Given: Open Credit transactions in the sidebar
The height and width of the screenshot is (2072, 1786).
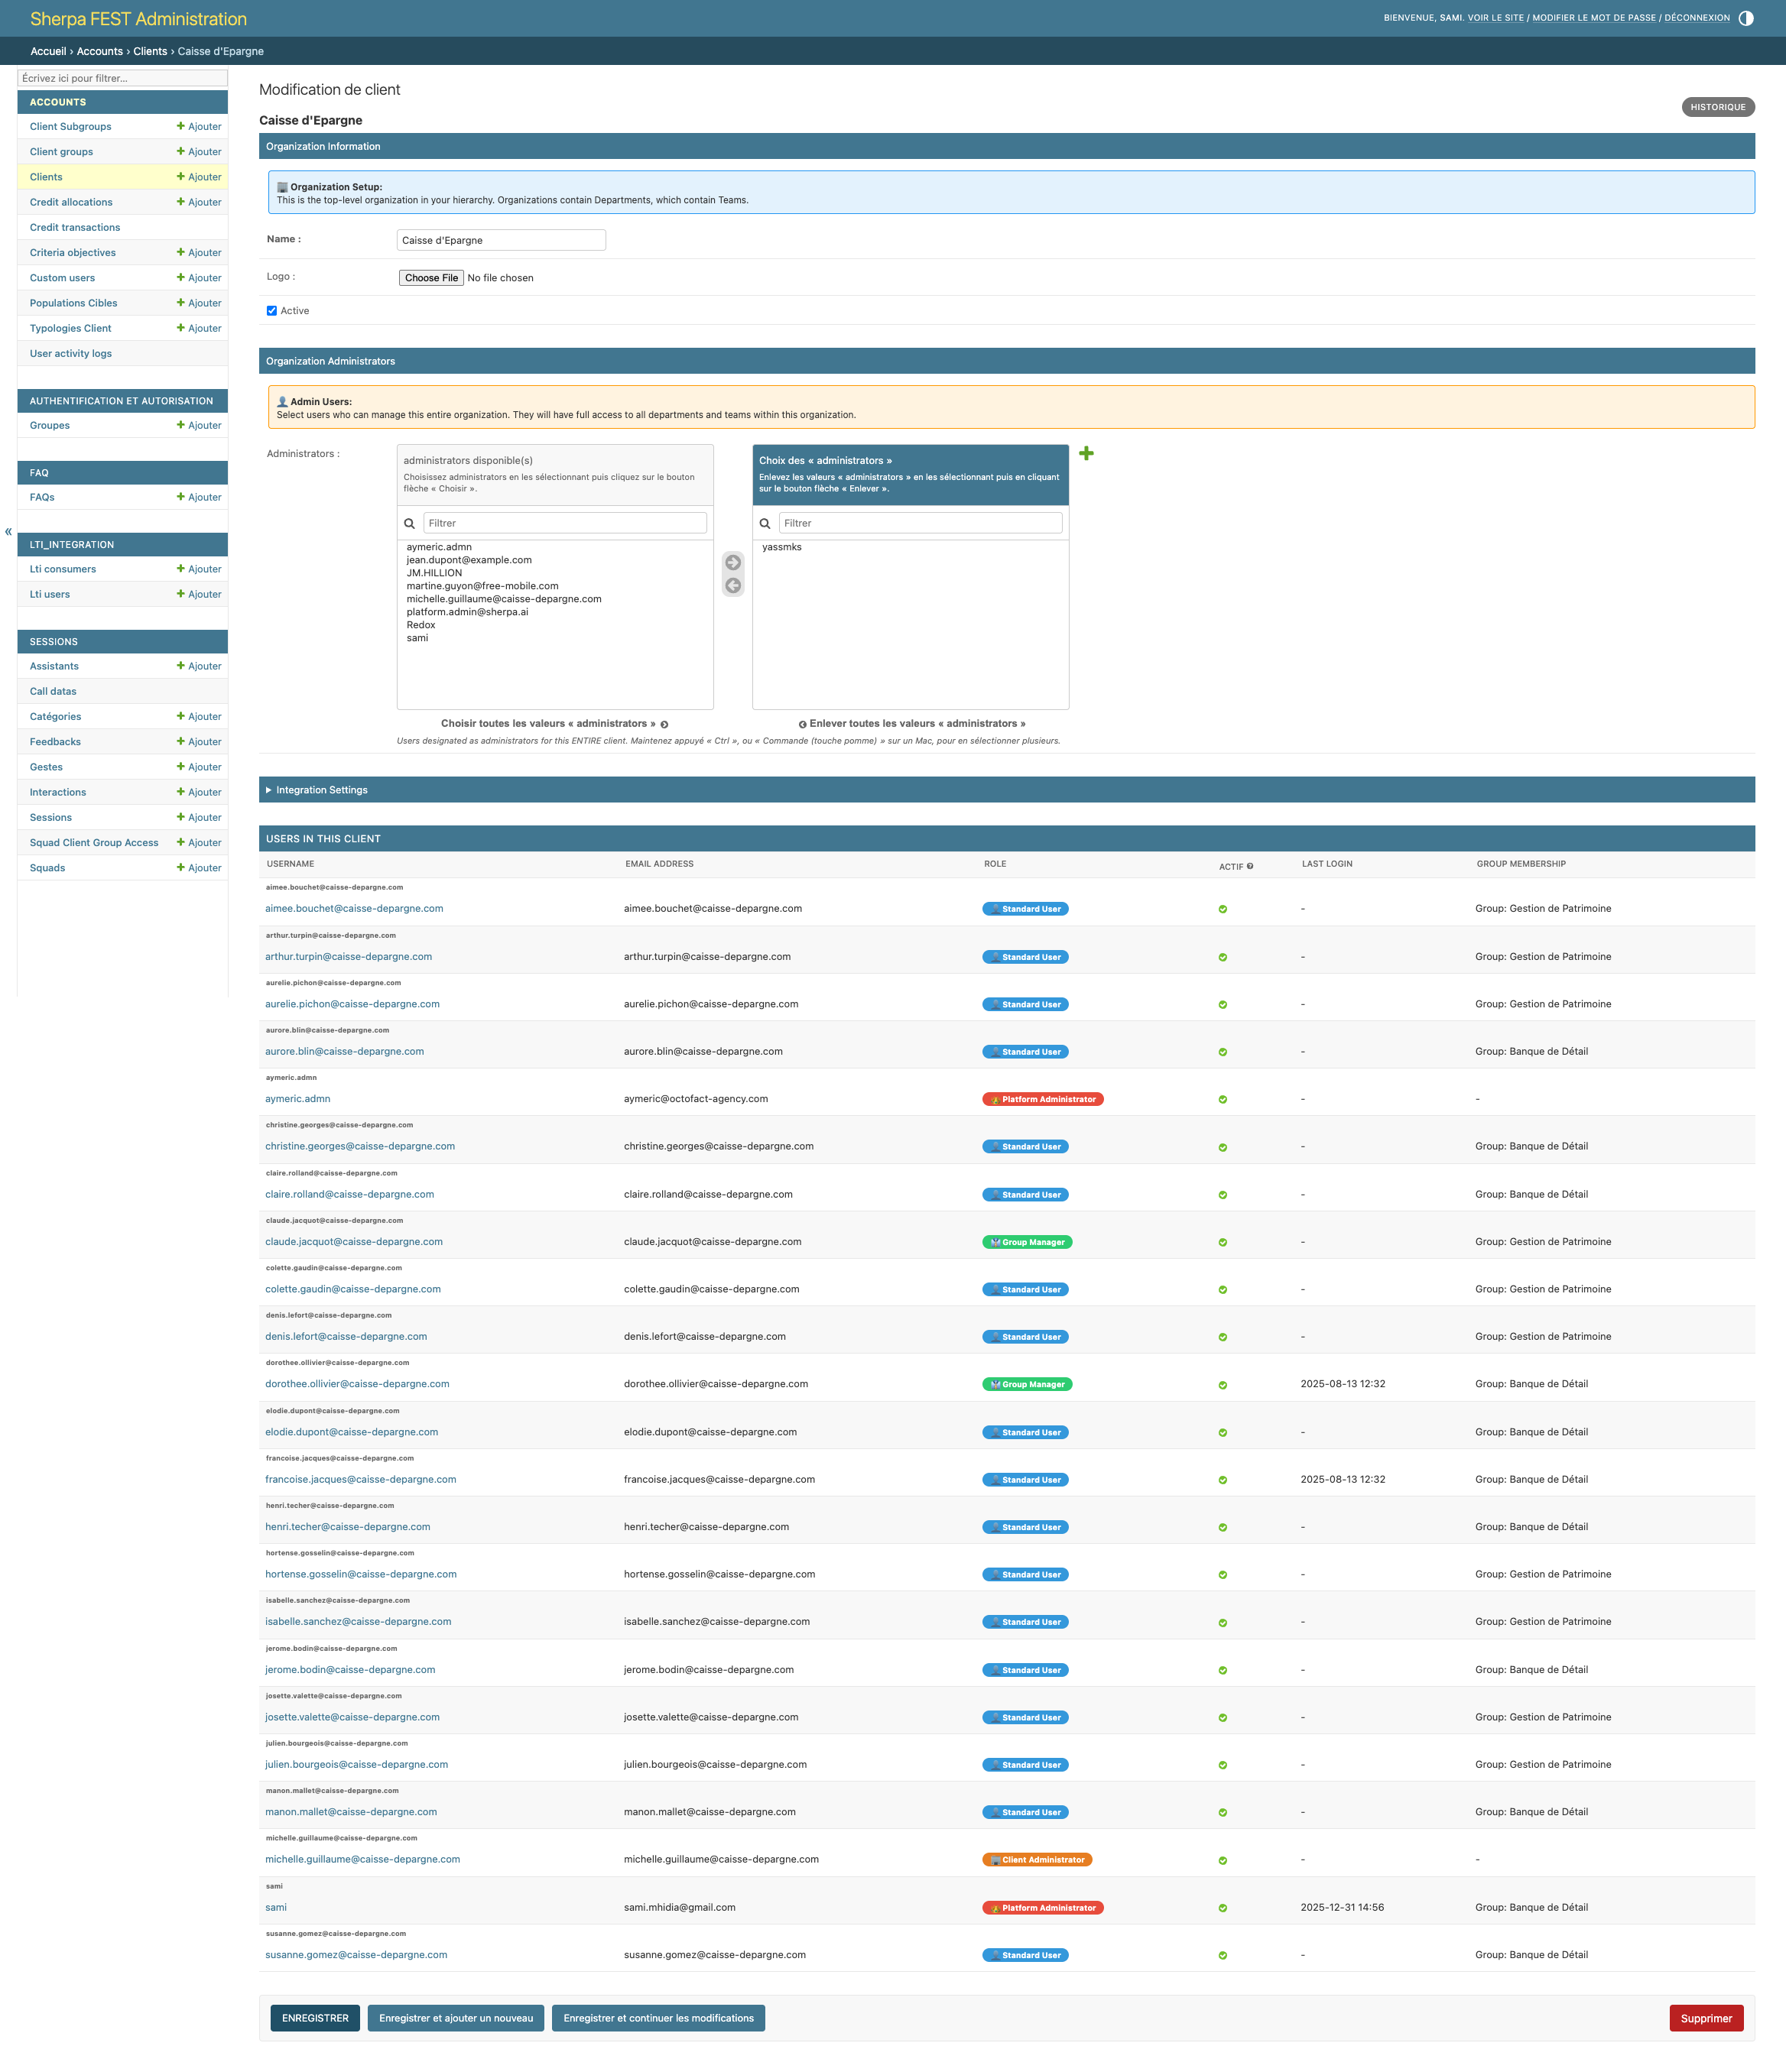Looking at the screenshot, I should pos(75,227).
